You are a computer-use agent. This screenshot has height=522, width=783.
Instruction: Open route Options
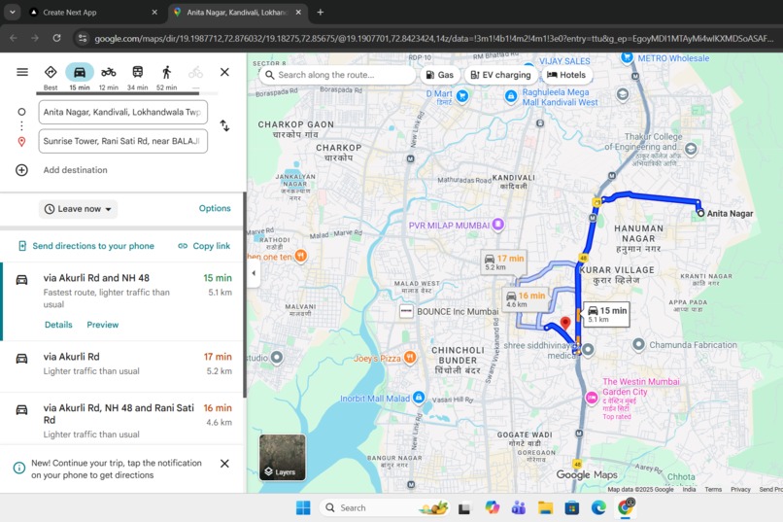click(215, 208)
